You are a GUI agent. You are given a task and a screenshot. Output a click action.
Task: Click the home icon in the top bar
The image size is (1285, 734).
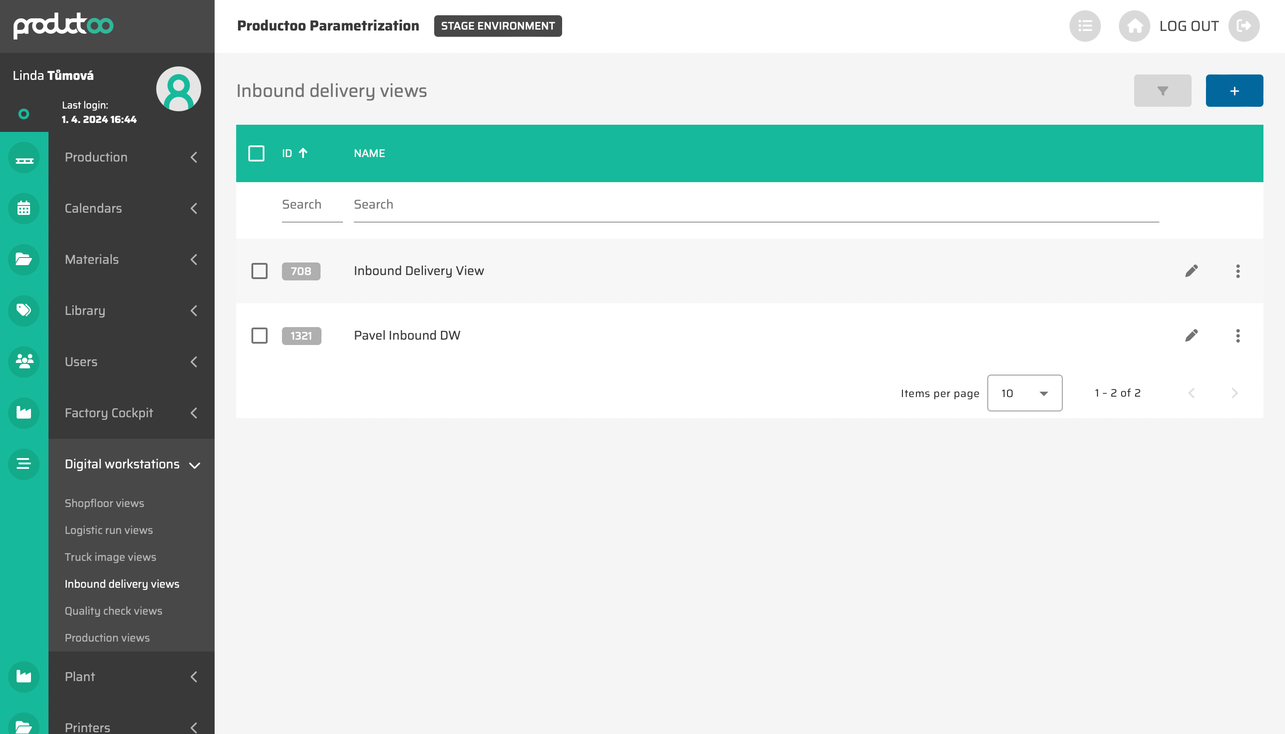point(1134,26)
